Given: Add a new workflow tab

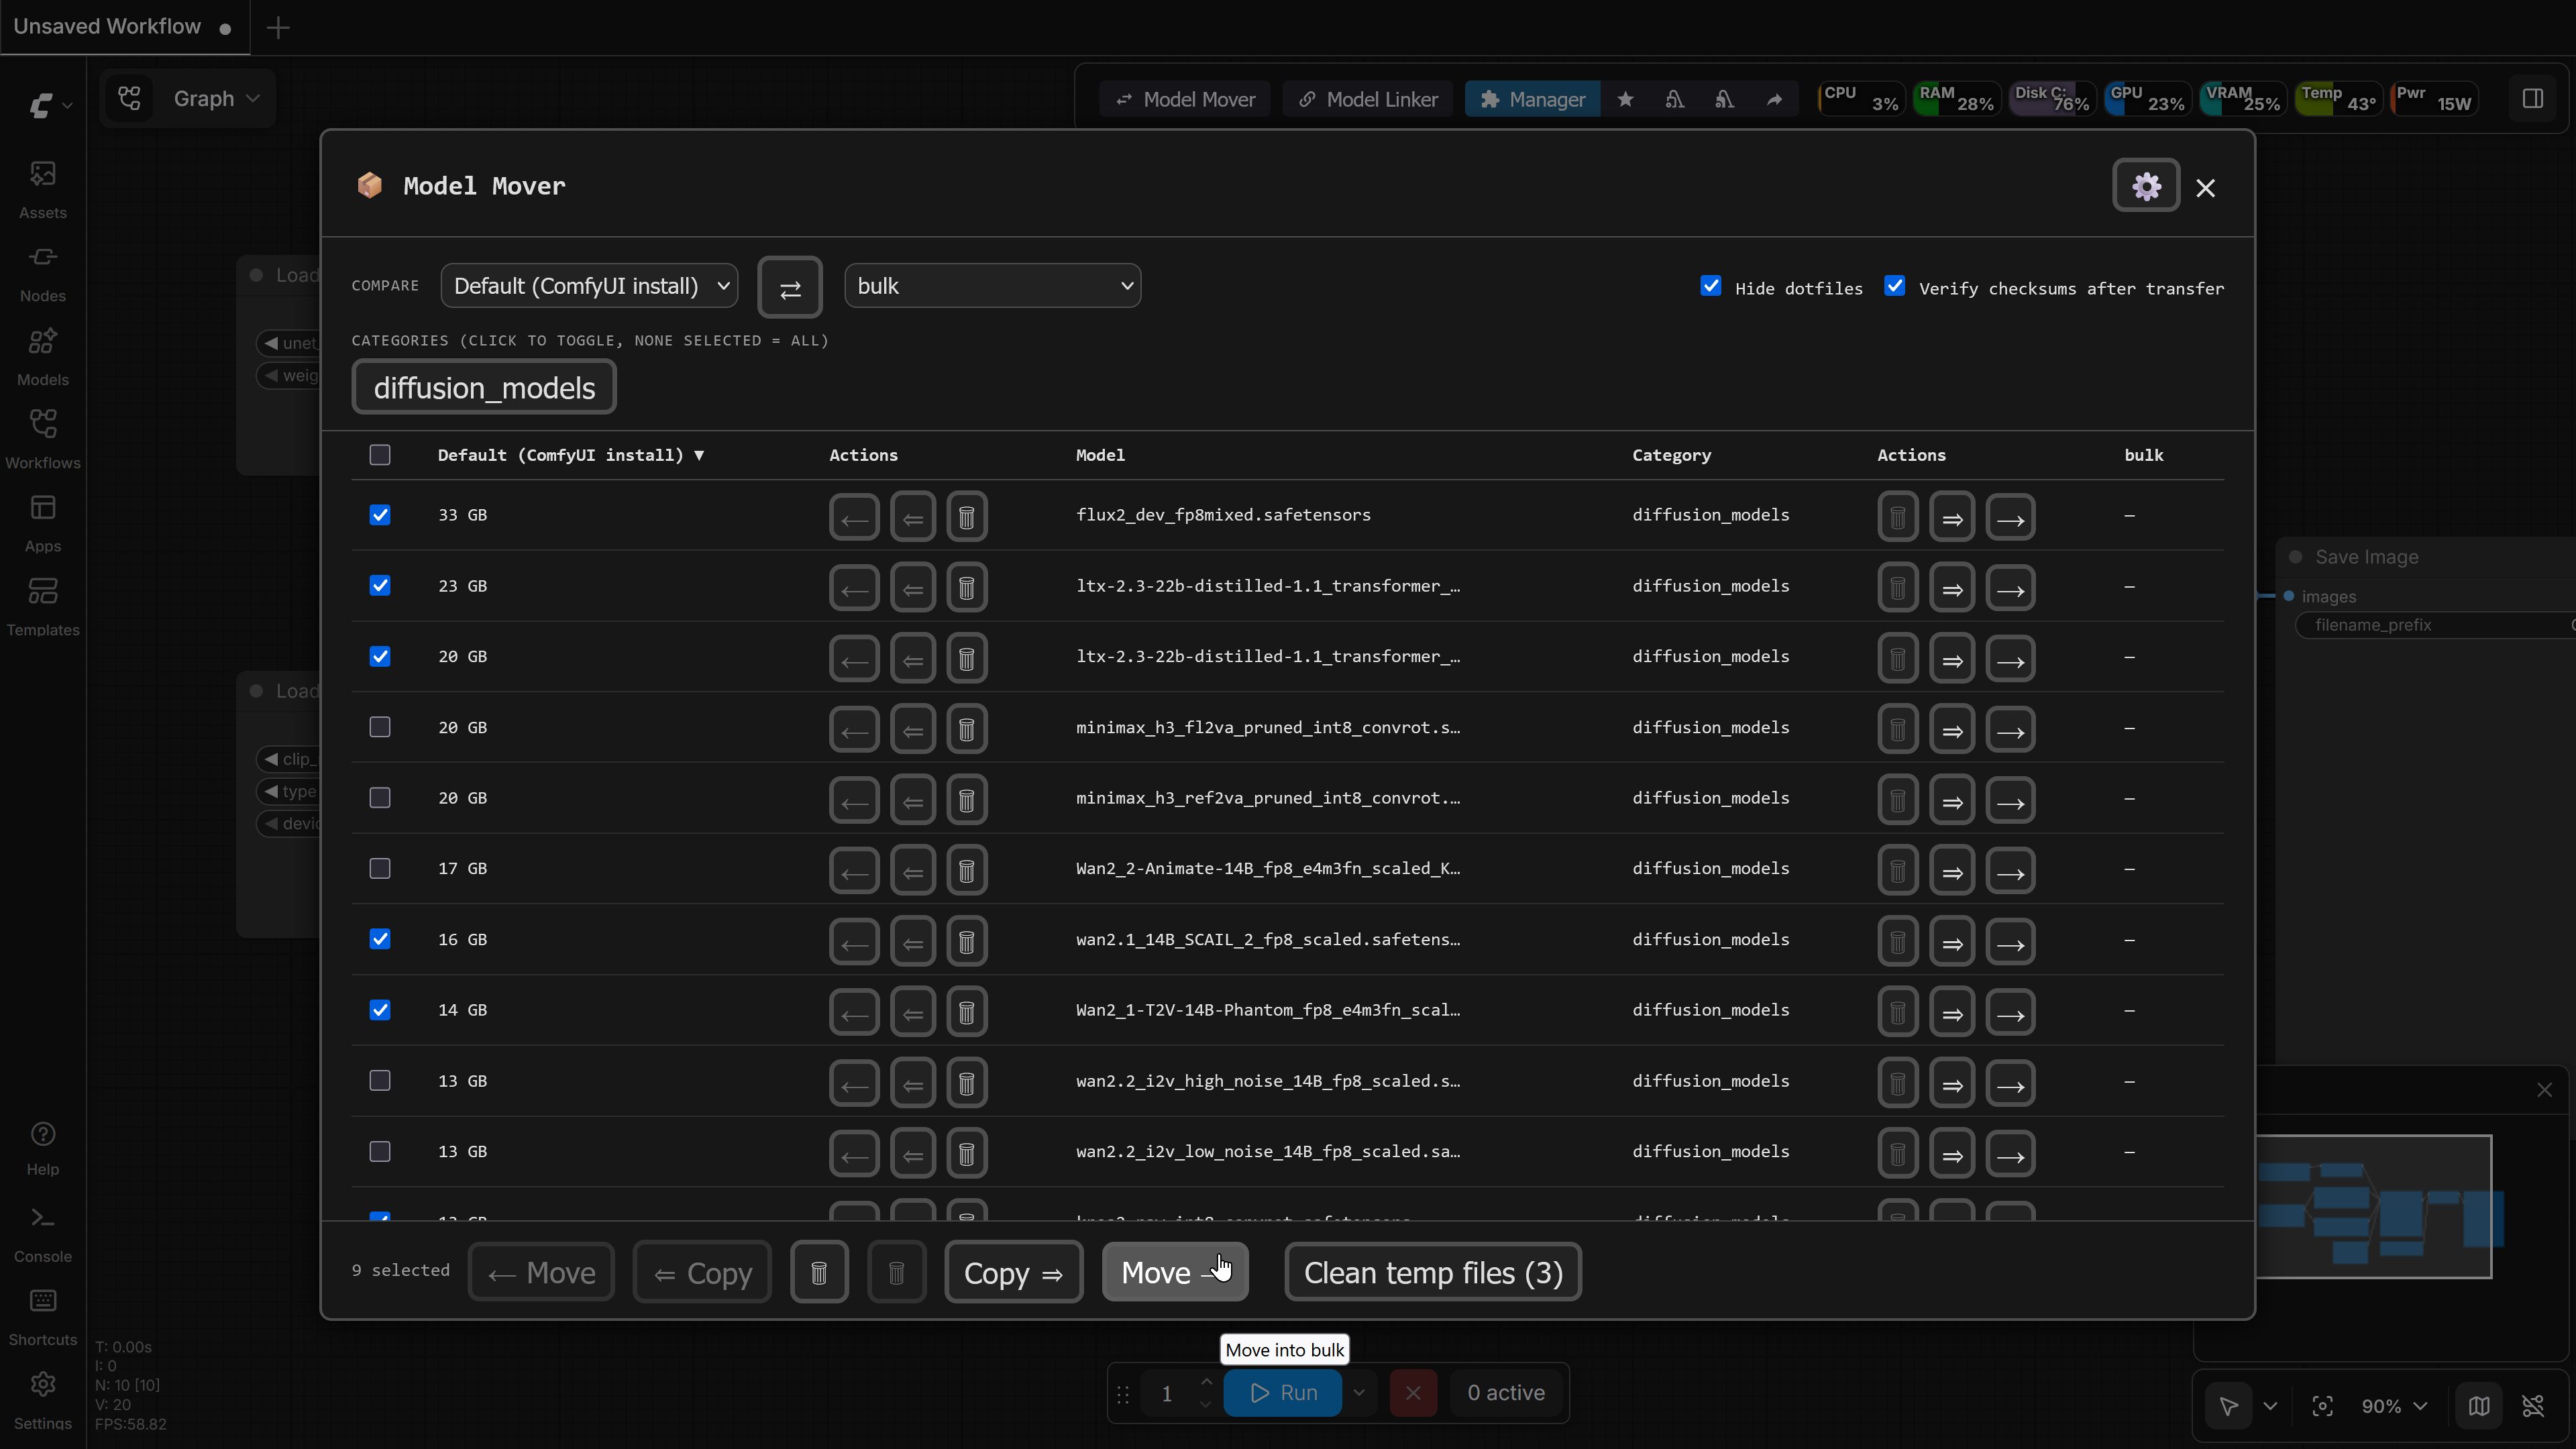Looking at the screenshot, I should pyautogui.click(x=278, y=27).
